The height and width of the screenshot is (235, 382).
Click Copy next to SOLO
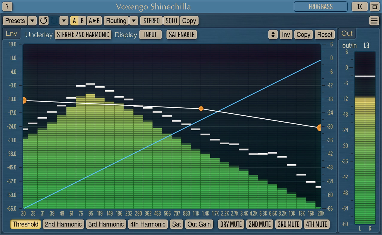coord(189,21)
